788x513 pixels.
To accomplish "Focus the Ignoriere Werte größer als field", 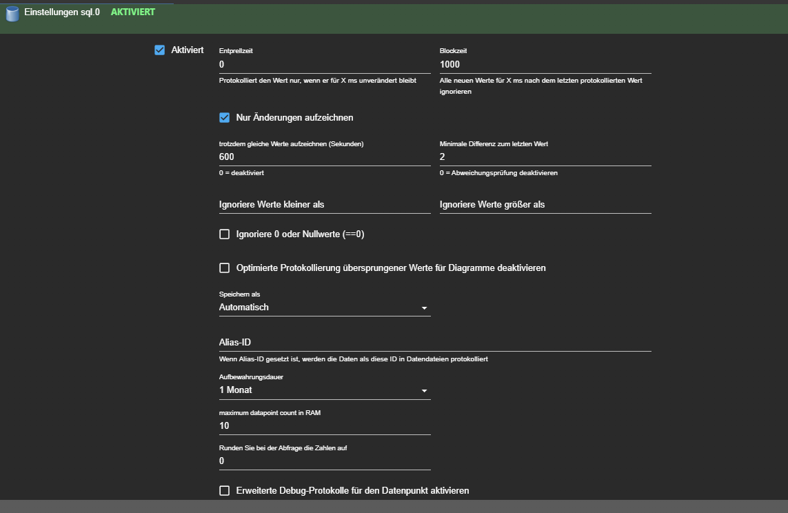I will (x=545, y=205).
